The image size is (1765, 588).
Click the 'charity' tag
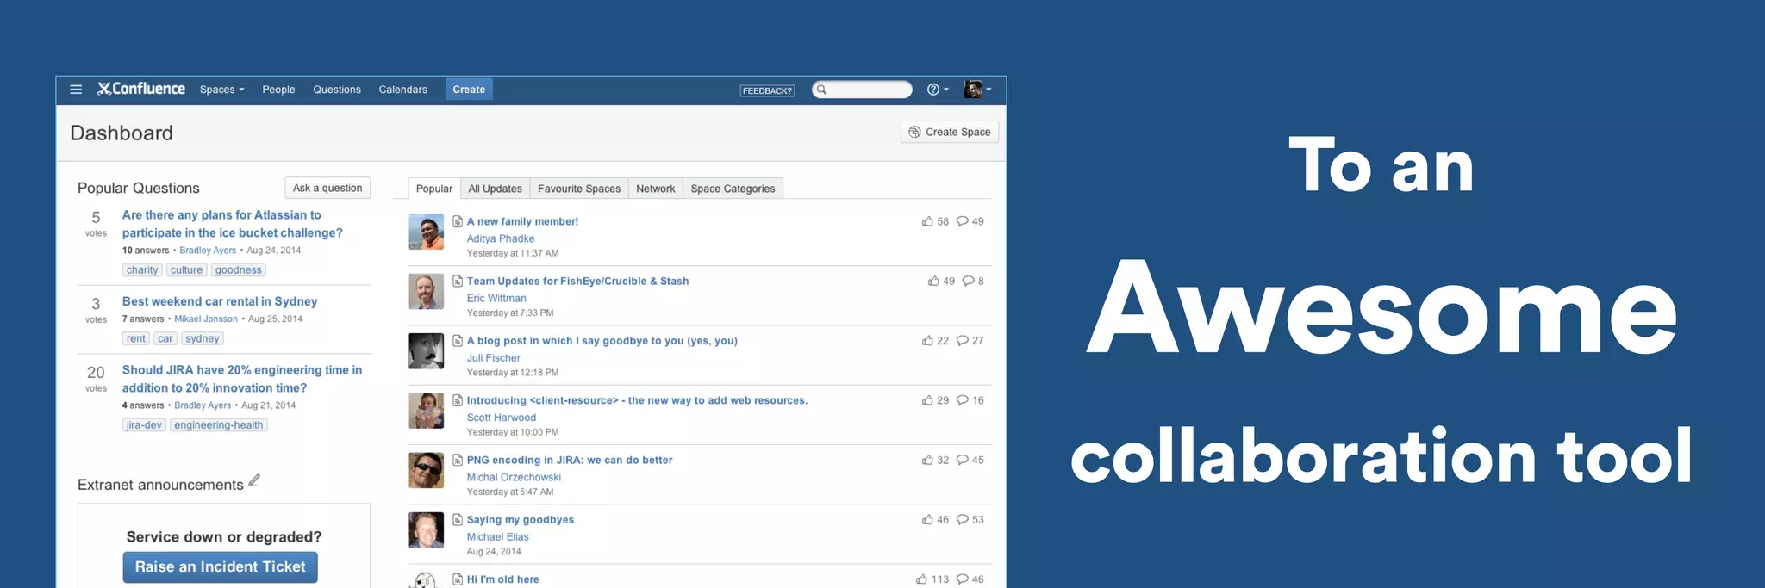click(142, 270)
